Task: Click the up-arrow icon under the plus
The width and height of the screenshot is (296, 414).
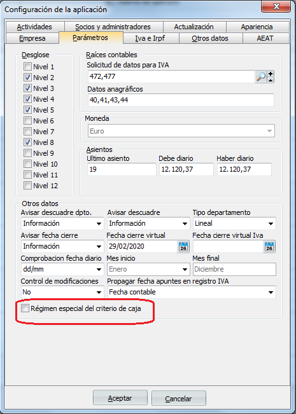Action: pyautogui.click(x=271, y=80)
